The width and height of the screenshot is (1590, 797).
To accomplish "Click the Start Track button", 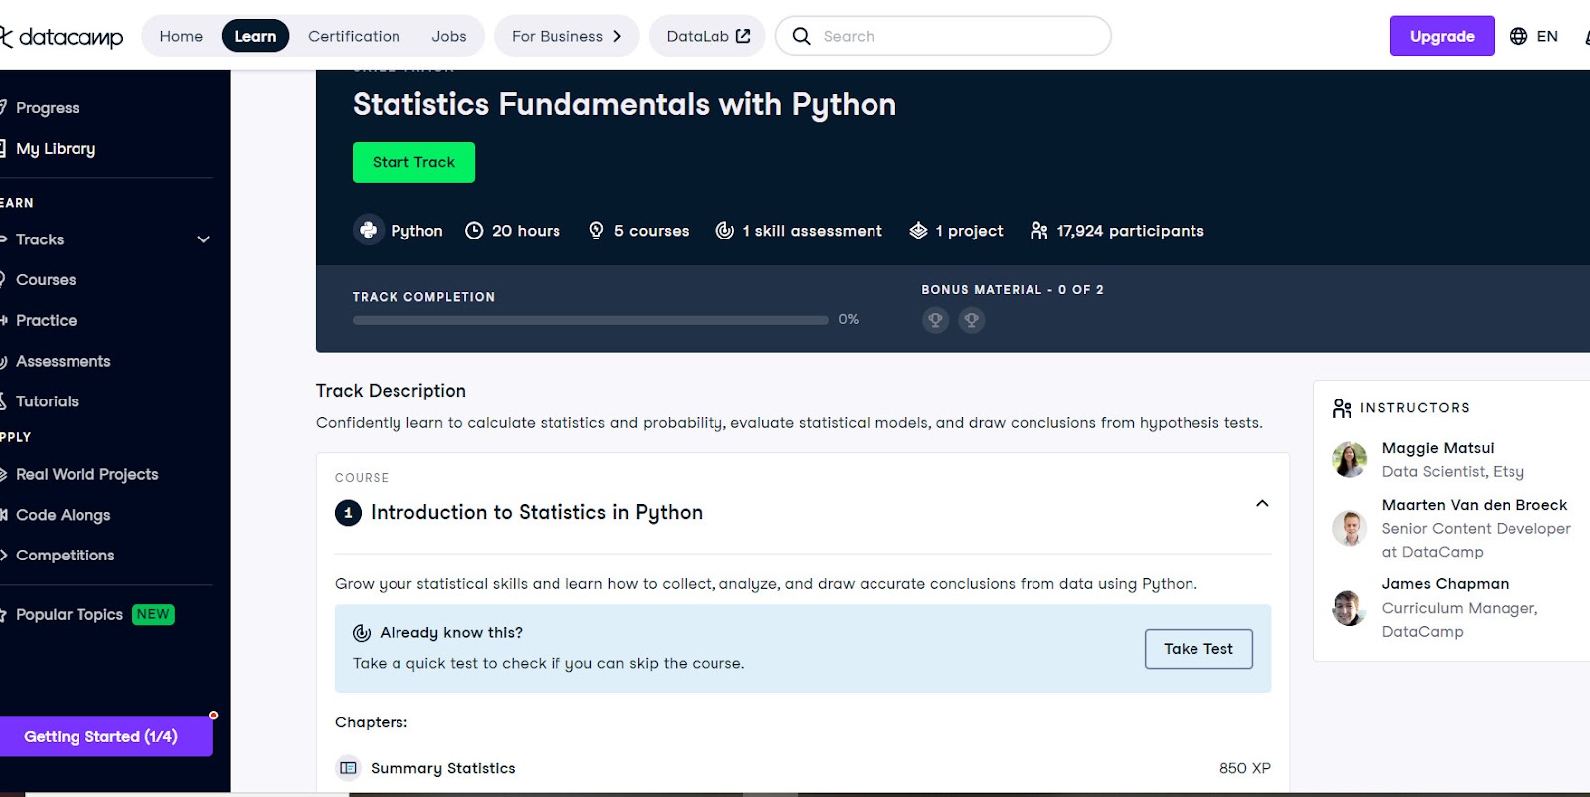I will [x=413, y=162].
